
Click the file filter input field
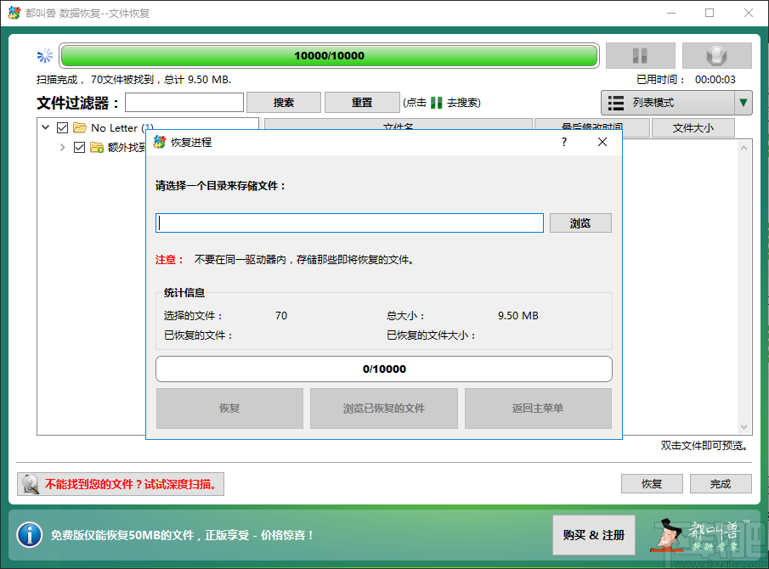[x=184, y=103]
